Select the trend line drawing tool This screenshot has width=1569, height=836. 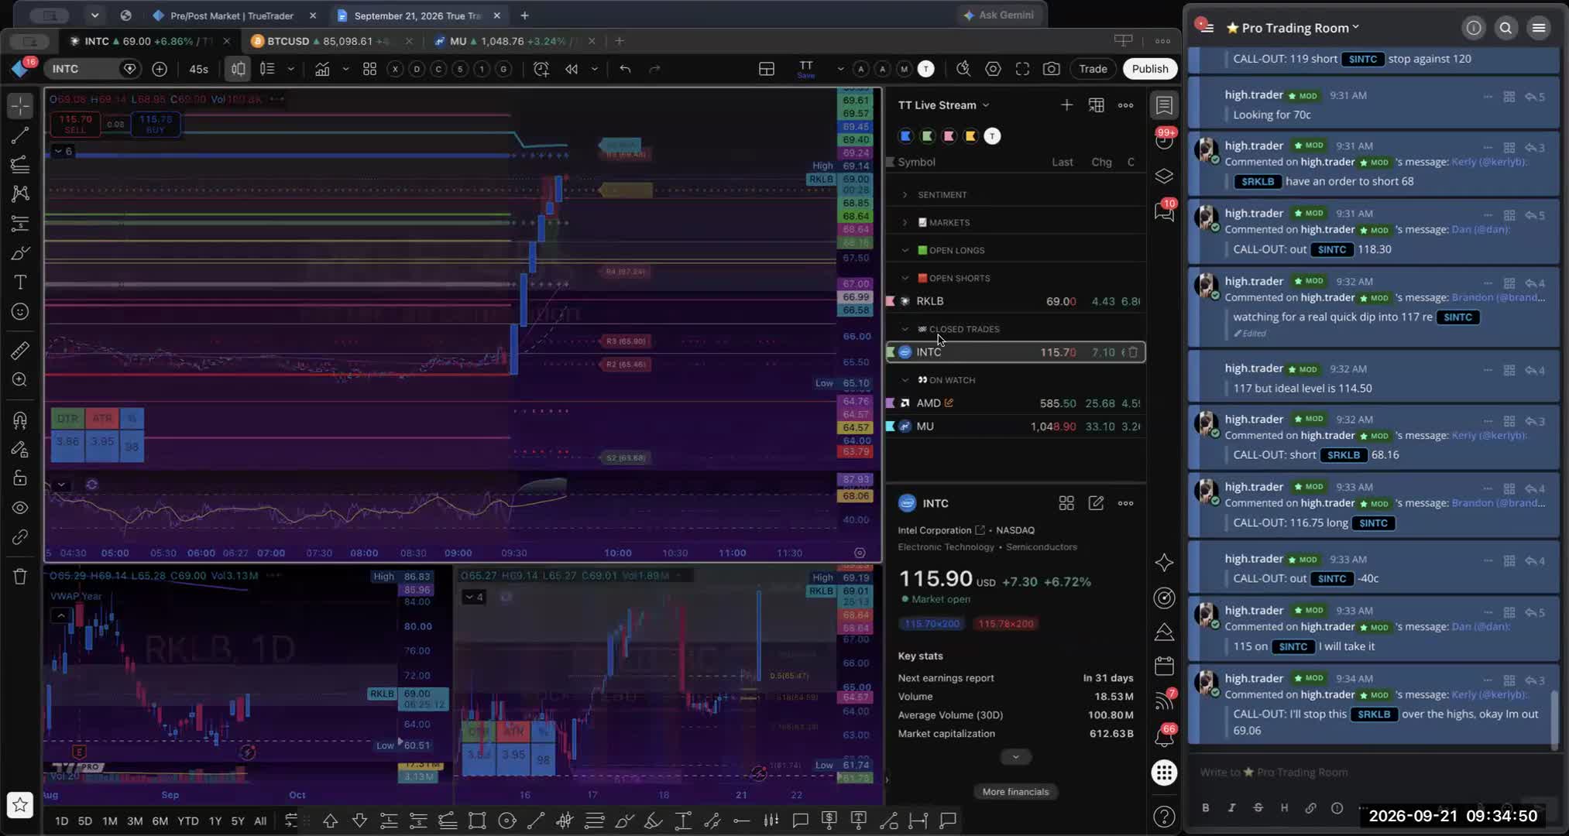pos(20,135)
